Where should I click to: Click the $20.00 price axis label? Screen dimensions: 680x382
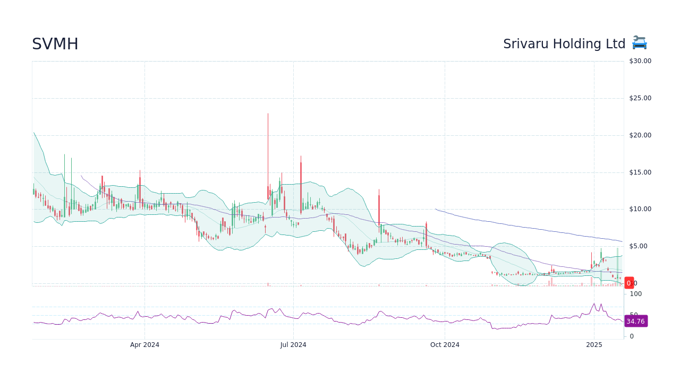click(x=640, y=135)
